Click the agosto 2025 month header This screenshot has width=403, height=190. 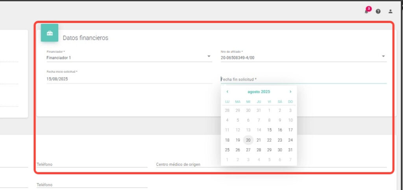[259, 92]
